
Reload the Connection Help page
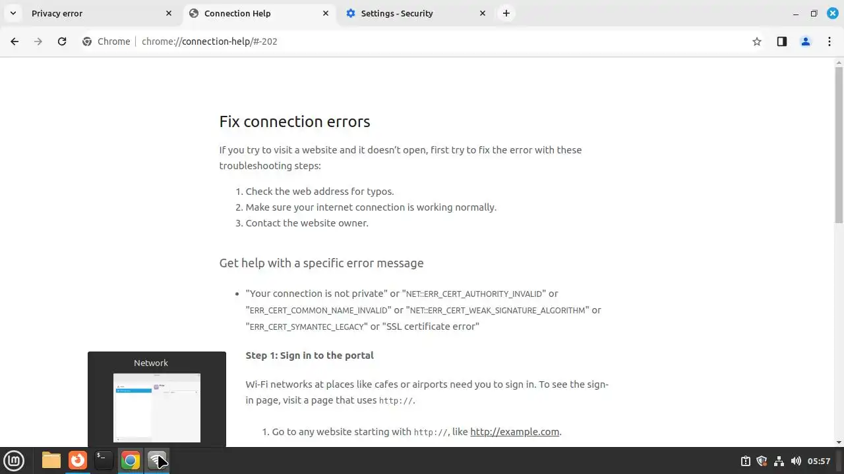coord(62,41)
